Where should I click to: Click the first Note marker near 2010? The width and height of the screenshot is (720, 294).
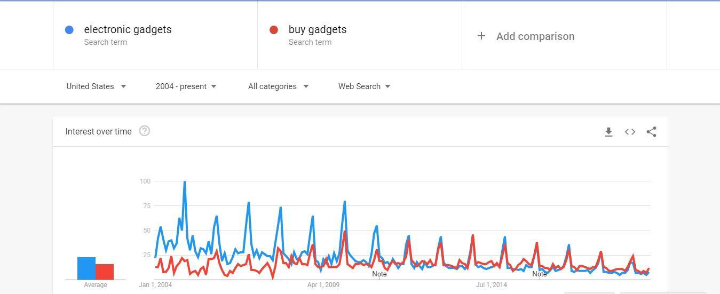(379, 274)
